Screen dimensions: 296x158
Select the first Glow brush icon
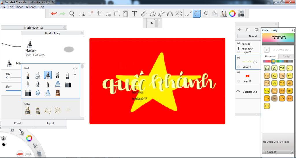tap(28, 111)
